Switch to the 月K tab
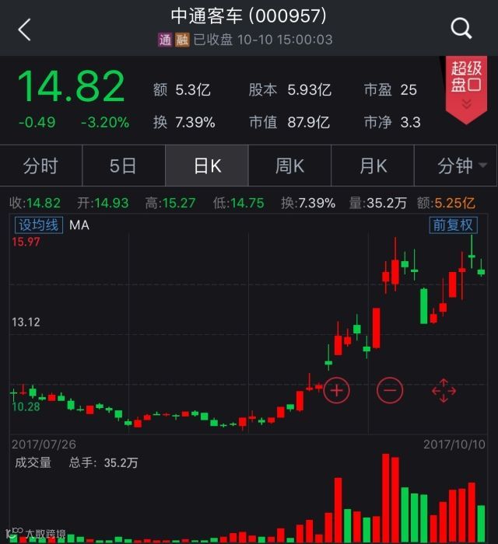This screenshot has height=544, width=498. click(373, 166)
